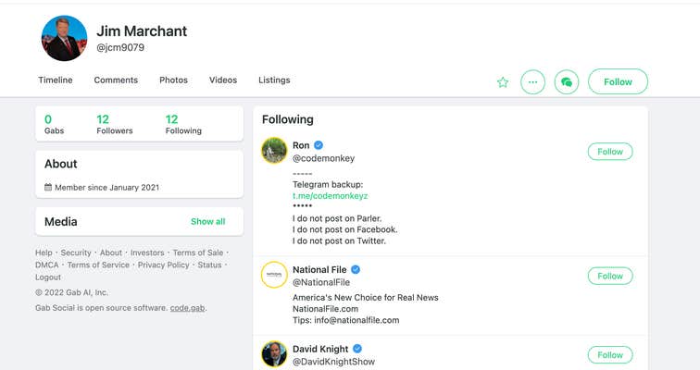This screenshot has height=370, width=700.
Task: Click the star favorite icon
Action: point(503,82)
